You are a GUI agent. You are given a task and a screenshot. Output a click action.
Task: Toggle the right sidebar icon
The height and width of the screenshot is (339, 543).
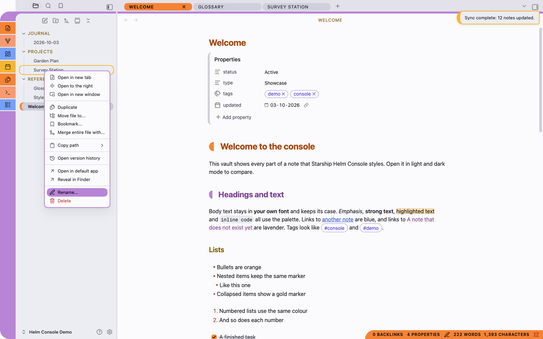(x=535, y=7)
